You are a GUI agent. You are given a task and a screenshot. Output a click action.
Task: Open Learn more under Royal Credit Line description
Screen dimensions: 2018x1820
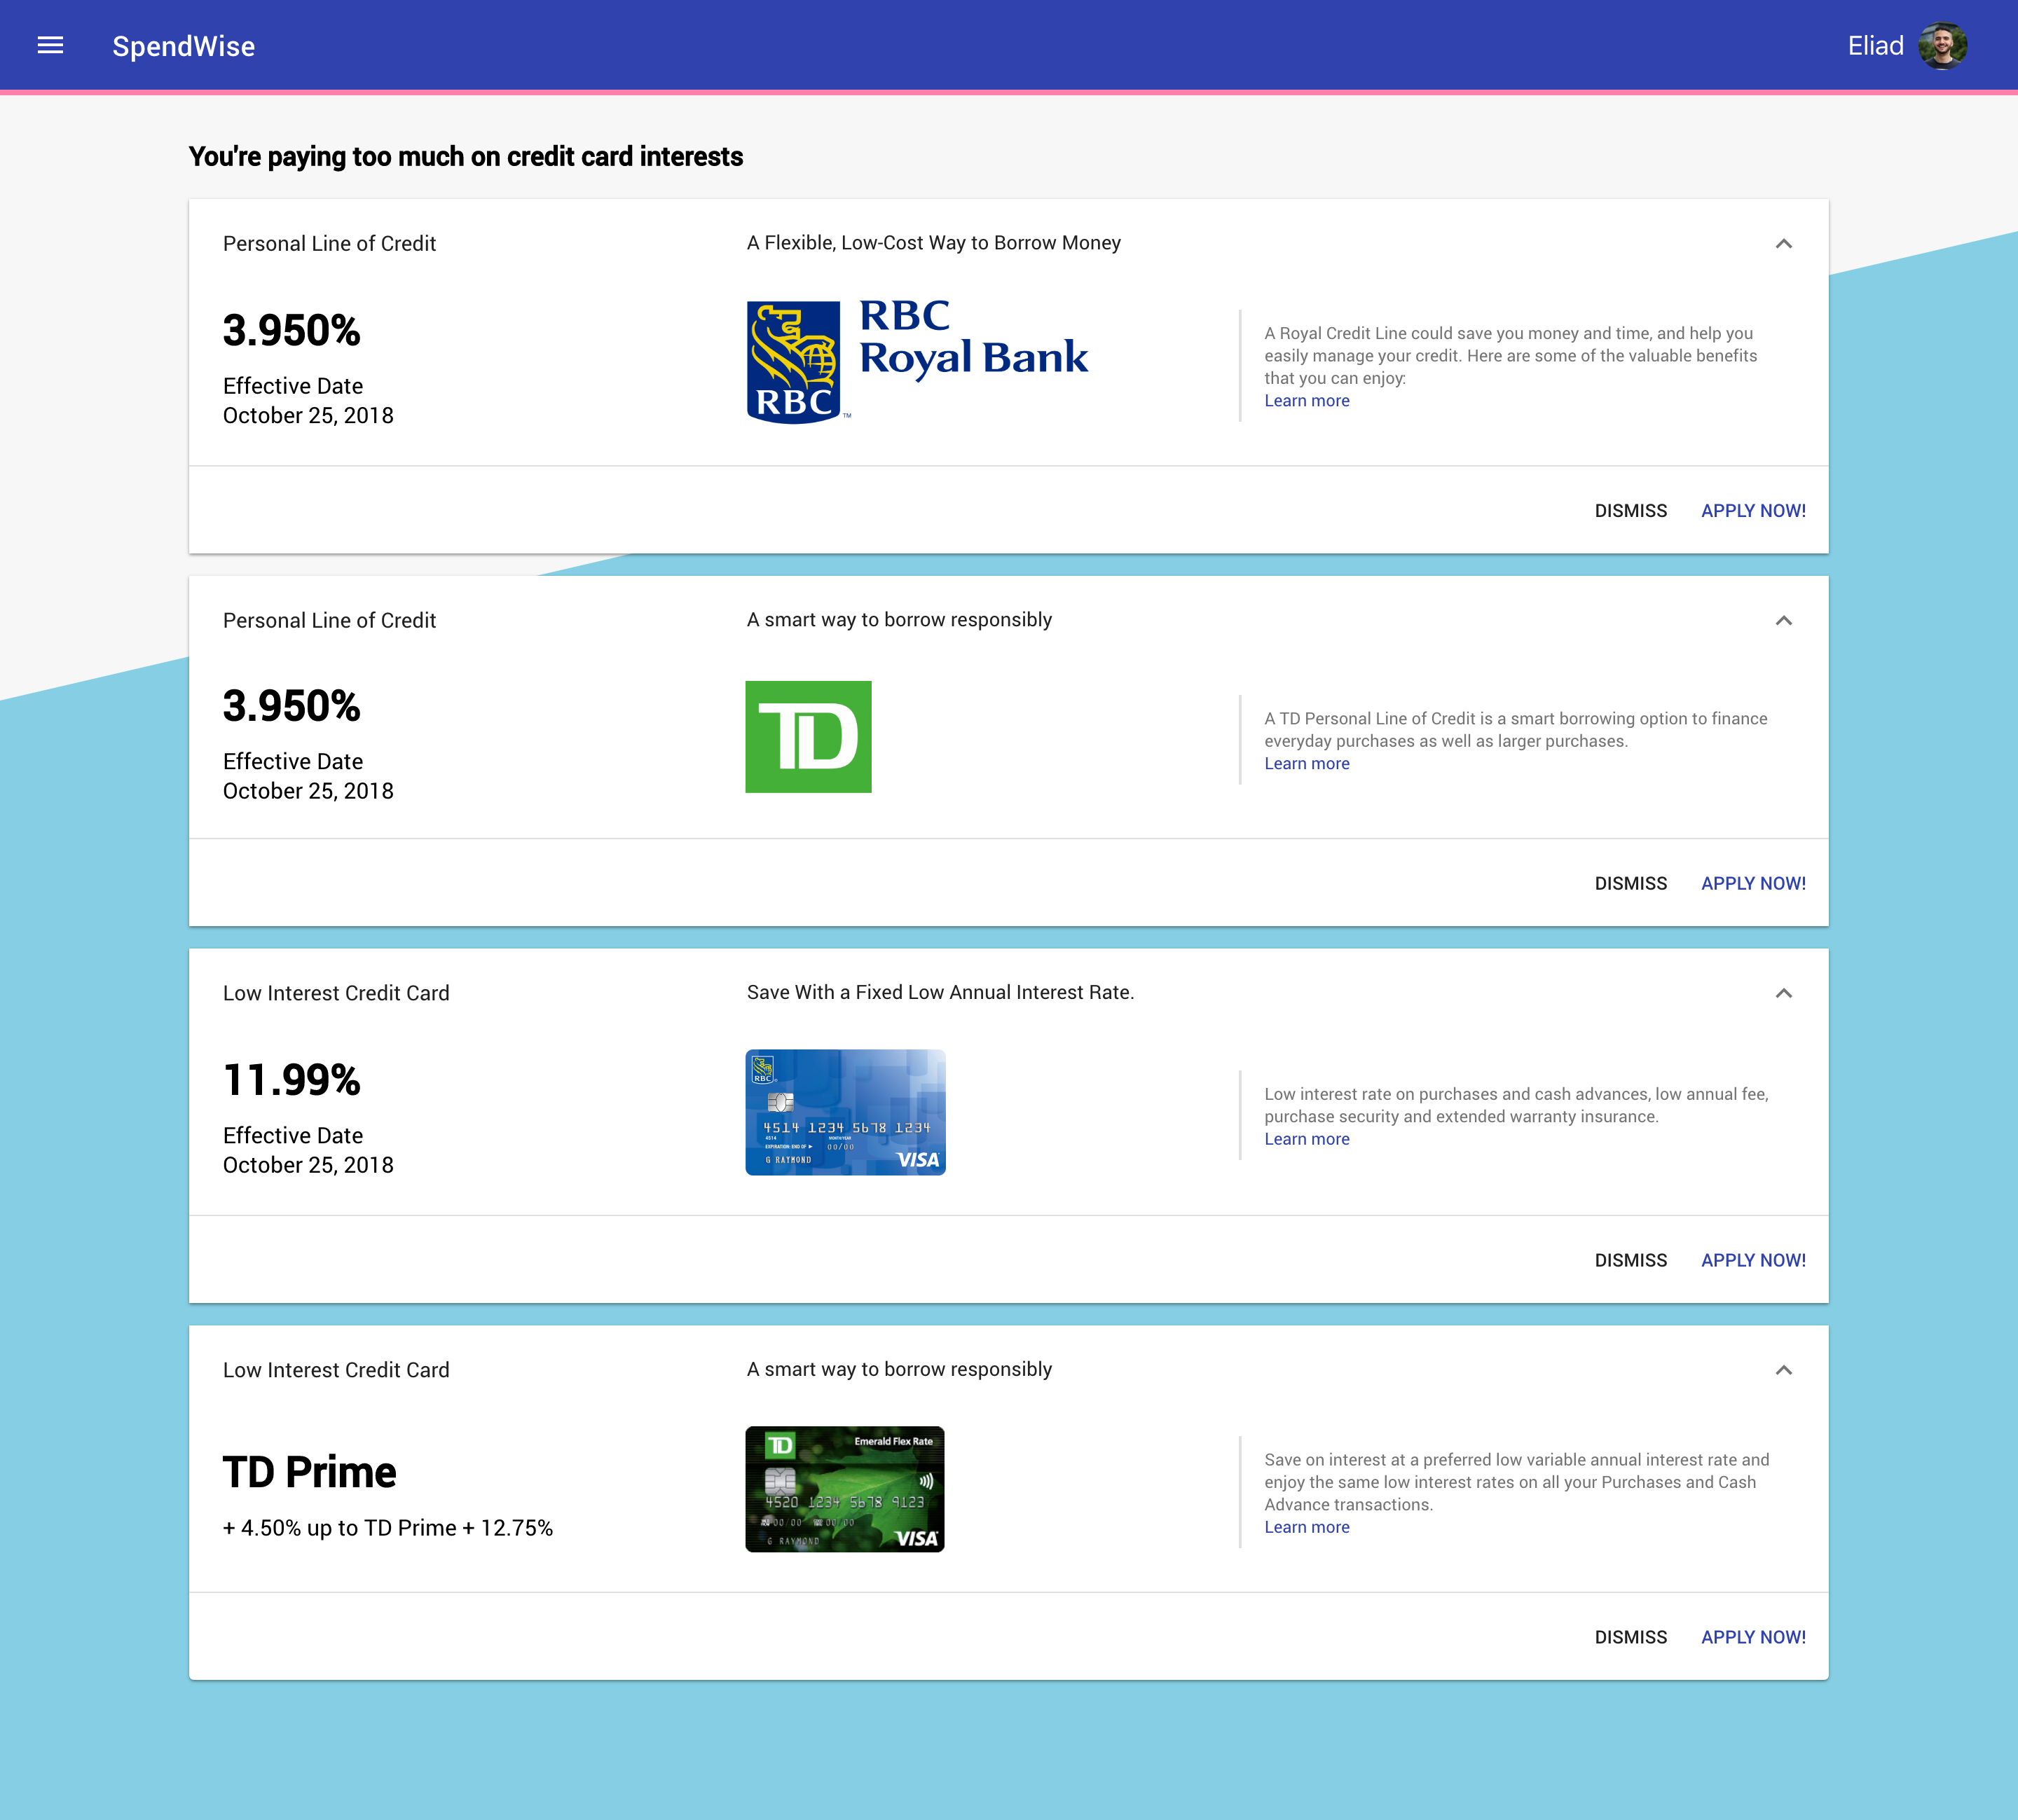pos(1306,401)
